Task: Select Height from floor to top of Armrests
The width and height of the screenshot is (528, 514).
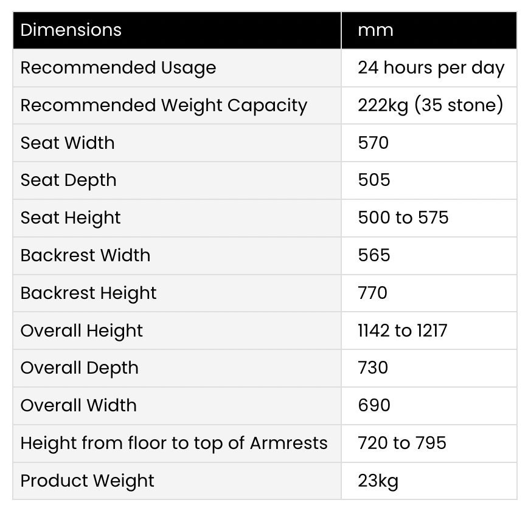Action: [174, 444]
